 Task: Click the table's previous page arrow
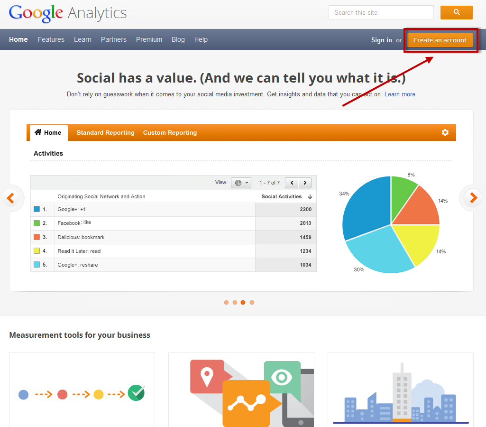click(x=292, y=183)
